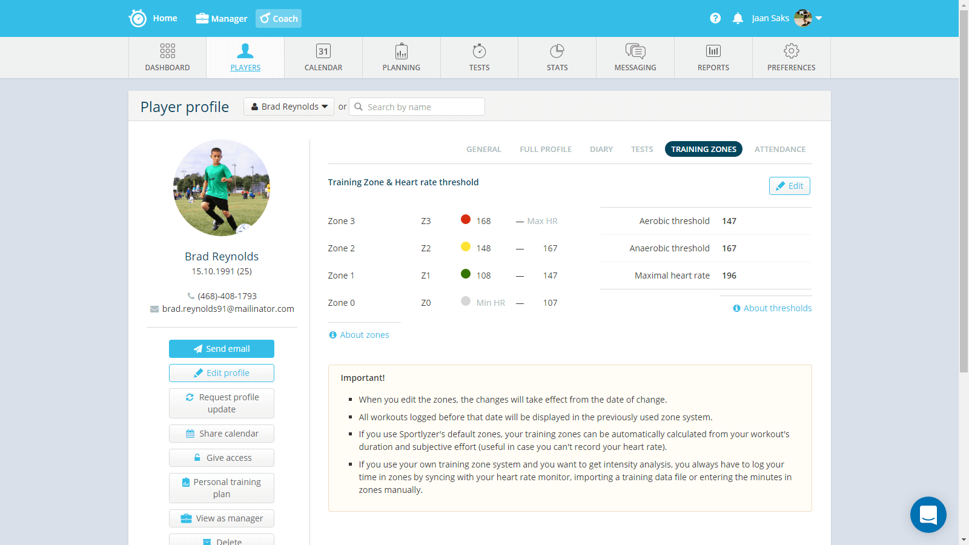Image resolution: width=969 pixels, height=545 pixels.
Task: Open the Tests stopwatch icon
Action: pos(479,51)
